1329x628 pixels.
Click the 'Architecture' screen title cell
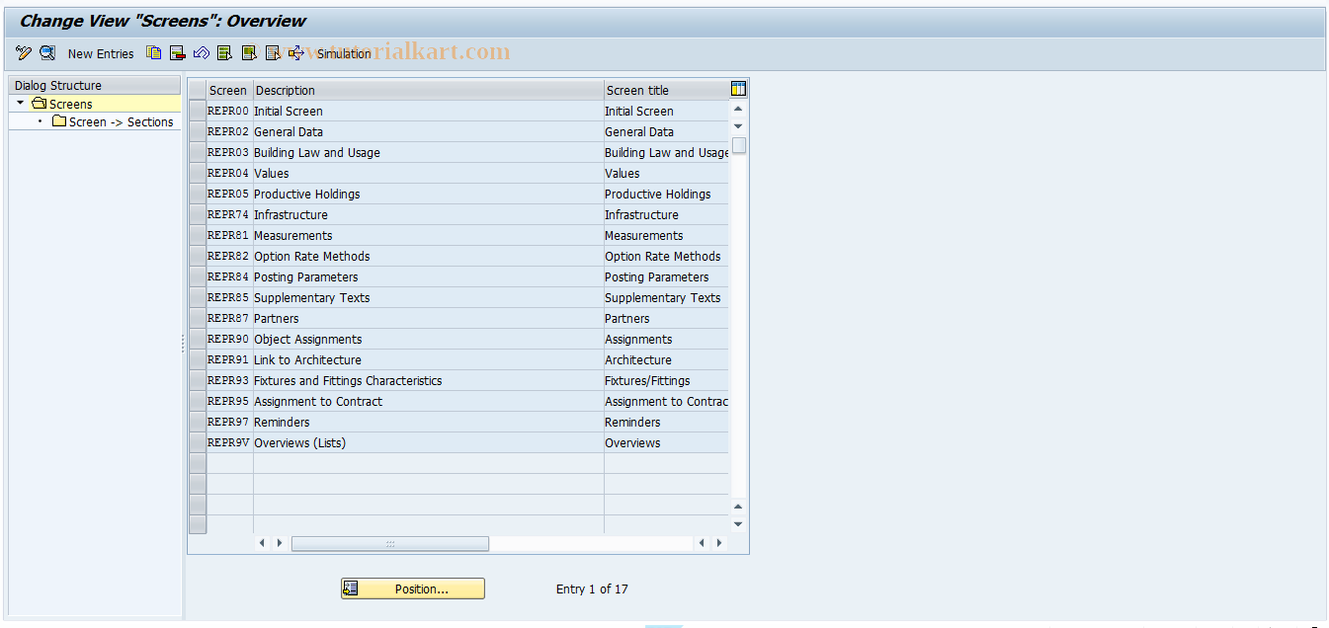(666, 359)
